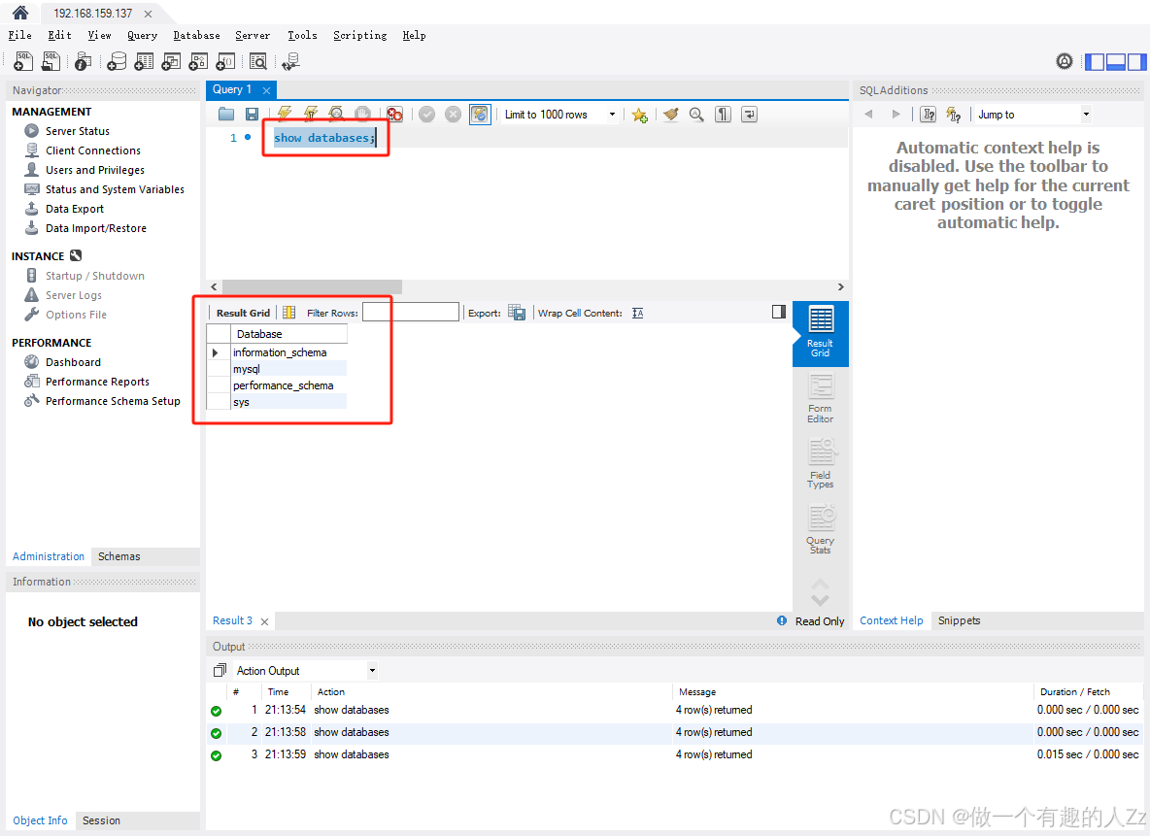Execute the query with lightning bolt icon
The height and width of the screenshot is (836, 1150).
(x=285, y=114)
